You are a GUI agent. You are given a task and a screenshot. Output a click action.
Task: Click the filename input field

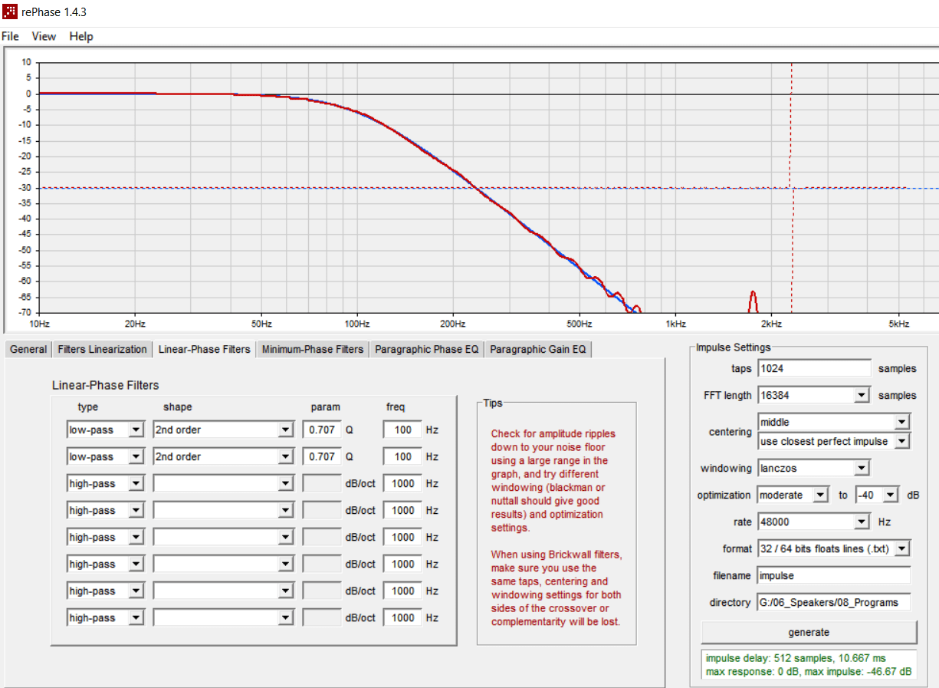833,575
